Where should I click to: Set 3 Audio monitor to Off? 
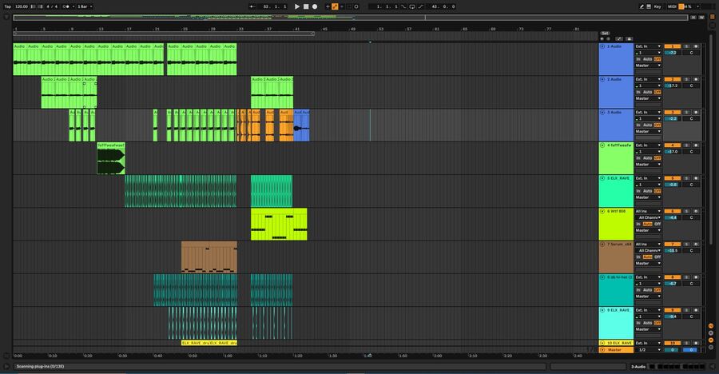(657, 125)
